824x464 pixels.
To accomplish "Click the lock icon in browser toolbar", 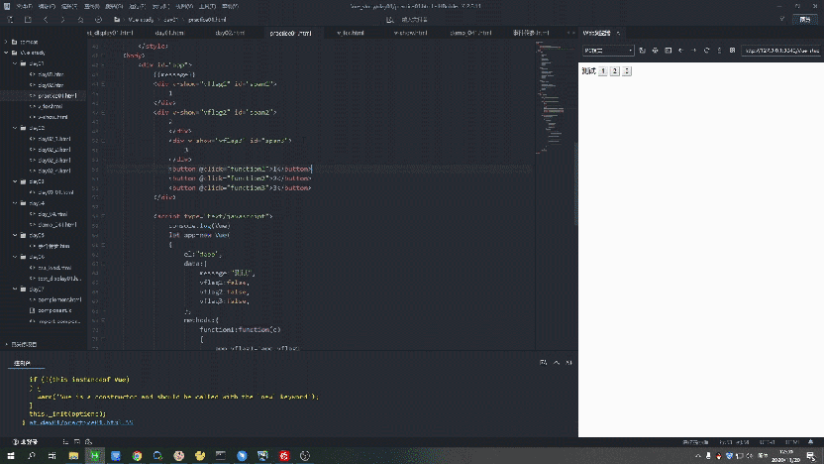I will pyautogui.click(x=719, y=51).
